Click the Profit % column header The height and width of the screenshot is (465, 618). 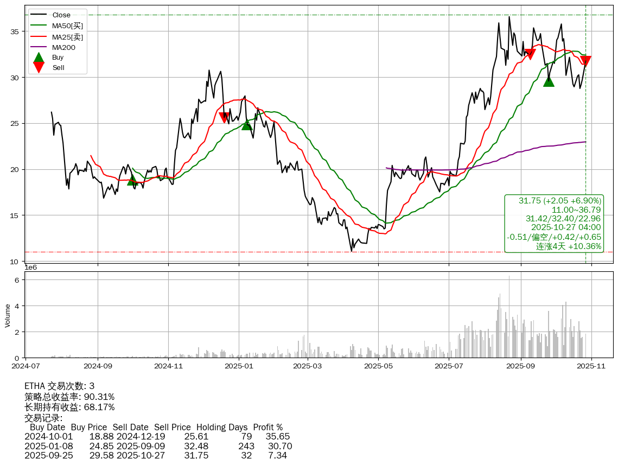(267, 427)
